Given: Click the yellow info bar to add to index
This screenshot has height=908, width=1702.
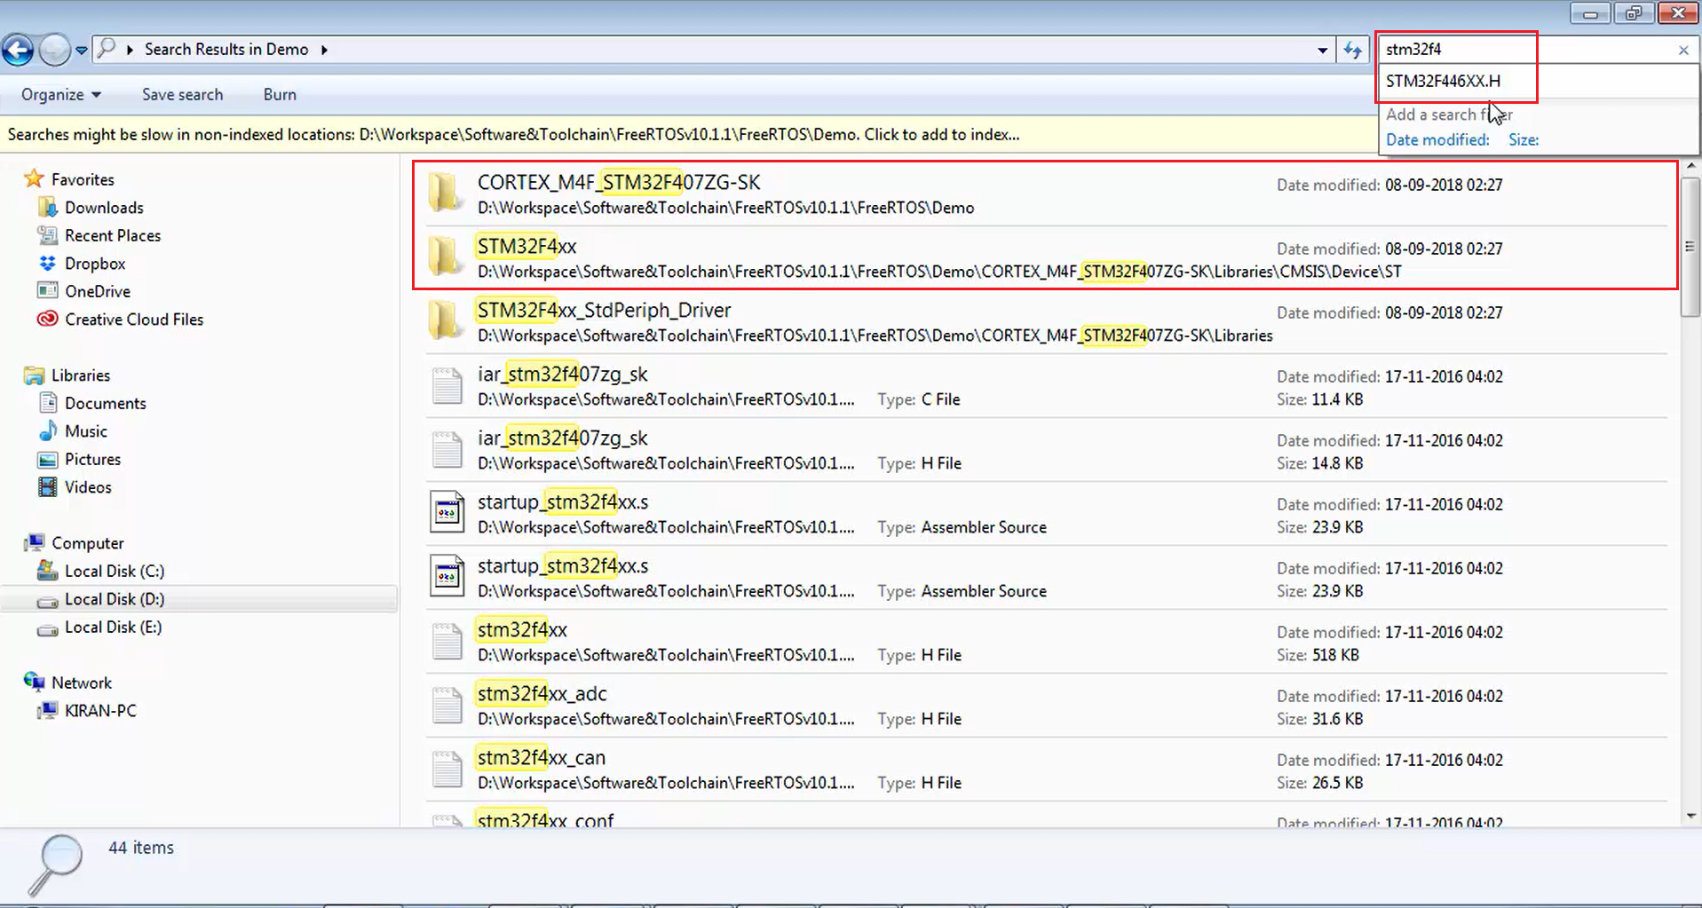Looking at the screenshot, I should click(x=688, y=135).
